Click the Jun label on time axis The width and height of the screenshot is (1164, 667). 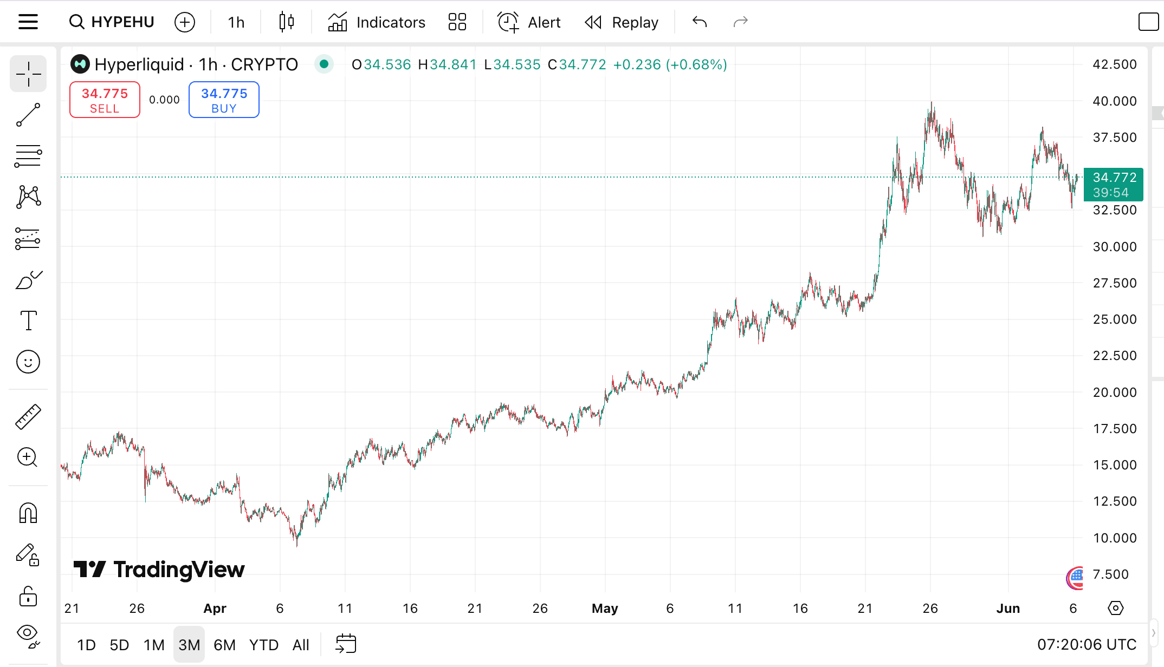[1008, 609]
